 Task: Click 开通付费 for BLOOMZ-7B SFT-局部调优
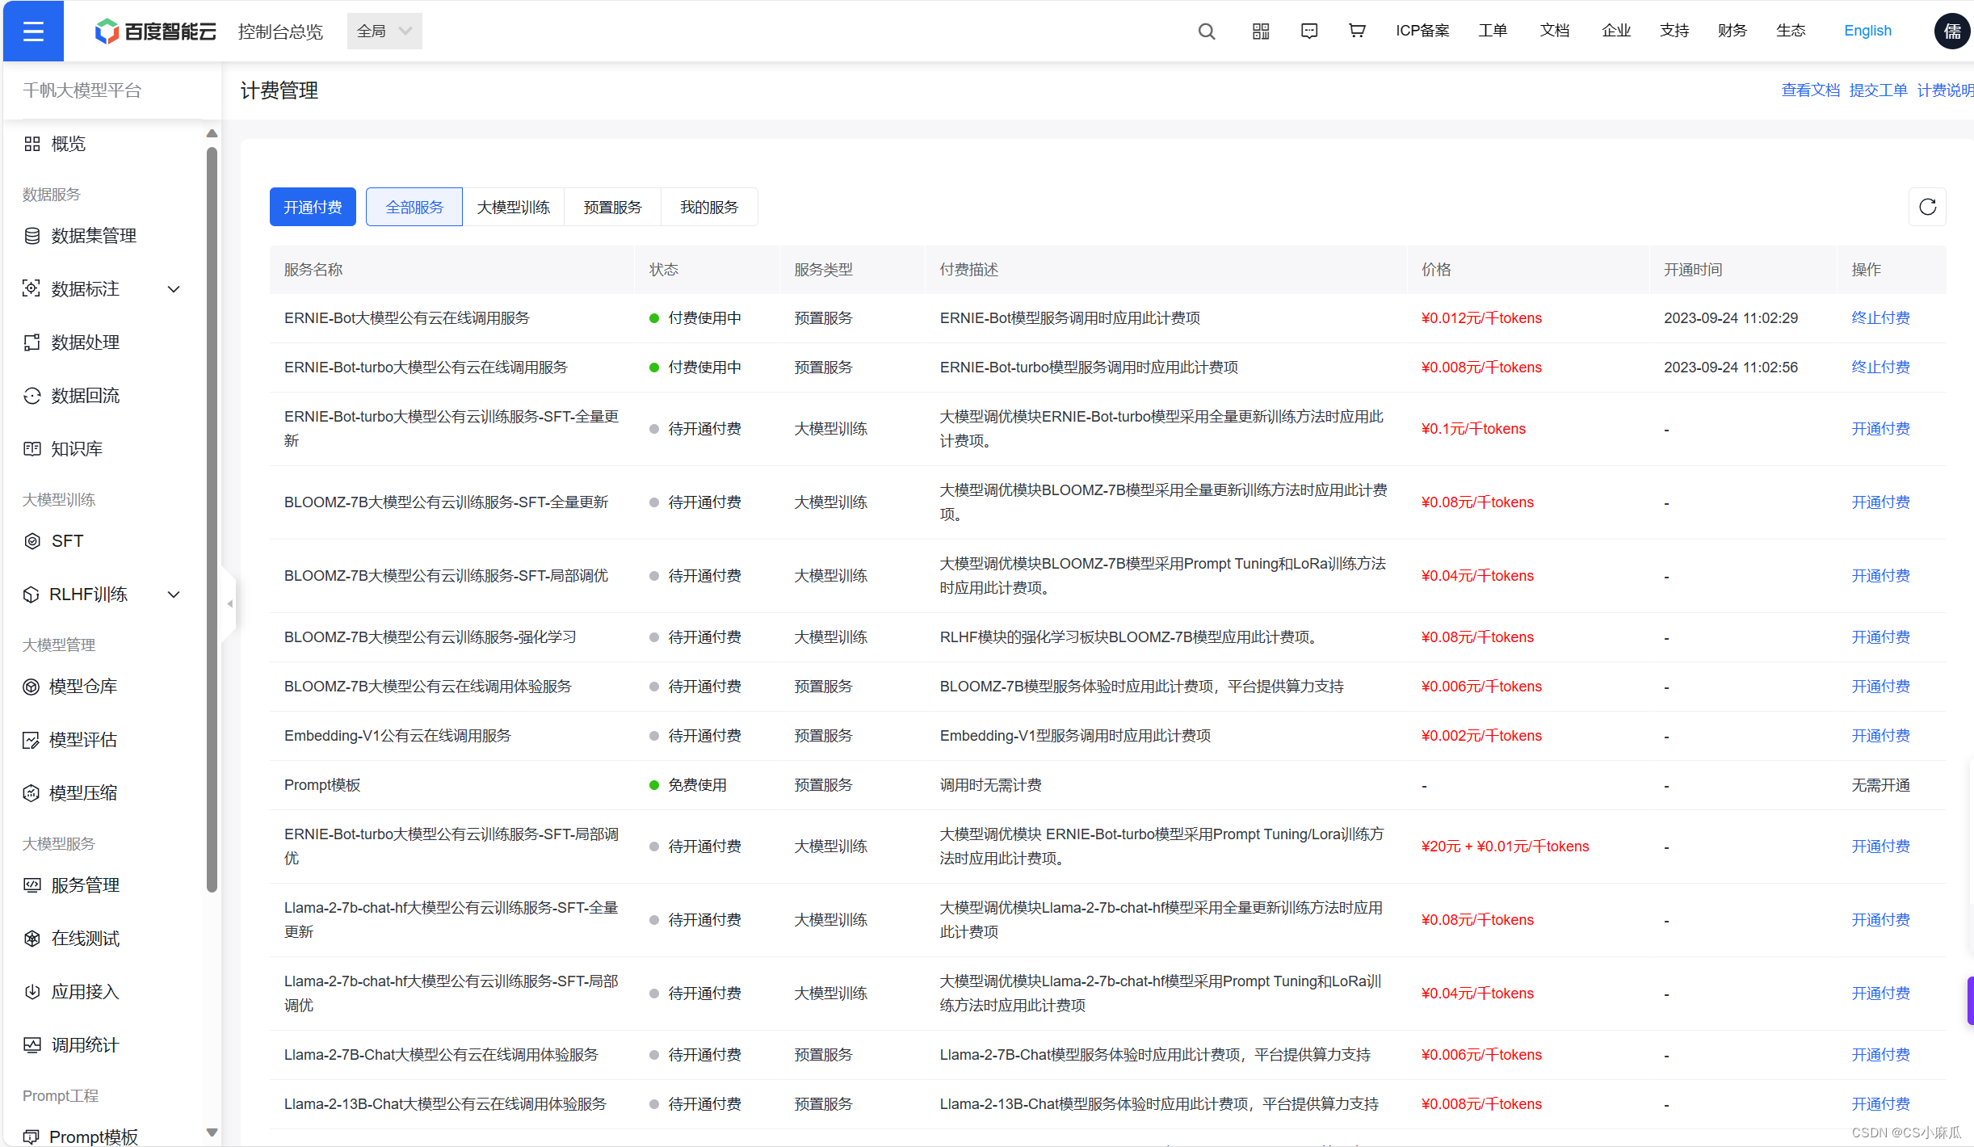1880,576
